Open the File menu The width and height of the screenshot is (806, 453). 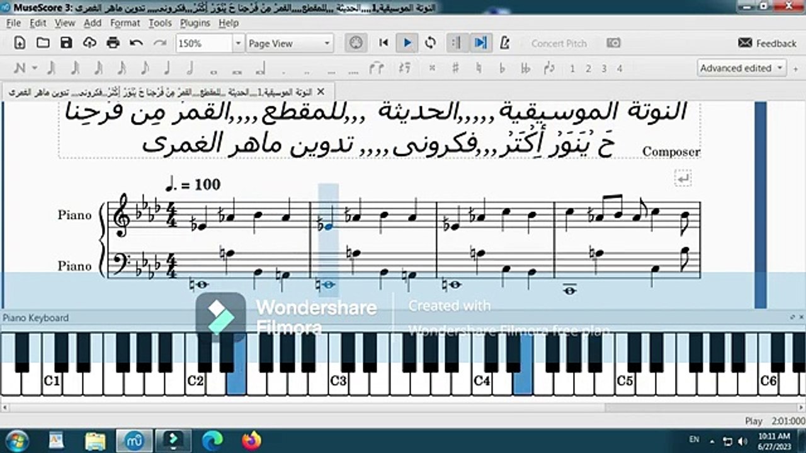point(13,23)
